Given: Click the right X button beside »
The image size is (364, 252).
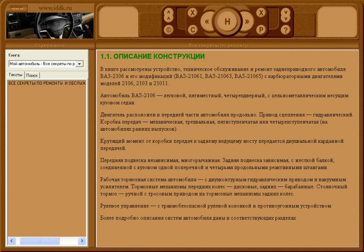Looking at the screenshot, I should (261, 13).
